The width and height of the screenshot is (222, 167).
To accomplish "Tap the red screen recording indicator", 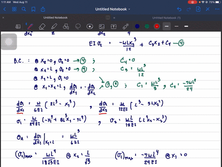I will click(x=192, y=2).
